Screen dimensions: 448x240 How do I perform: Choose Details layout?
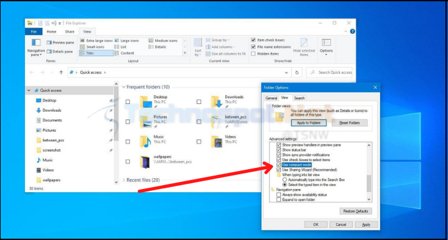coord(157,47)
